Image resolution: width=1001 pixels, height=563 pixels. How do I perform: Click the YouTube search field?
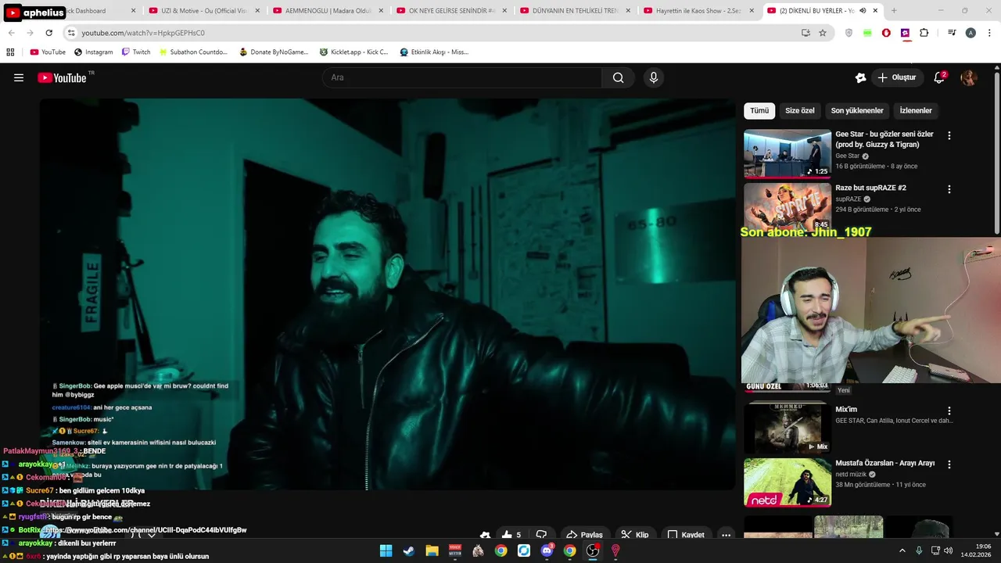(462, 77)
